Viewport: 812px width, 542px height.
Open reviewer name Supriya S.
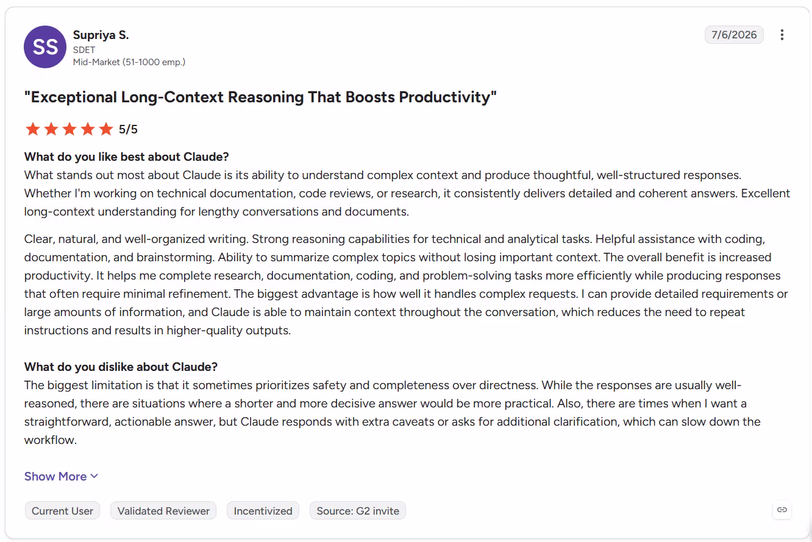coord(101,35)
